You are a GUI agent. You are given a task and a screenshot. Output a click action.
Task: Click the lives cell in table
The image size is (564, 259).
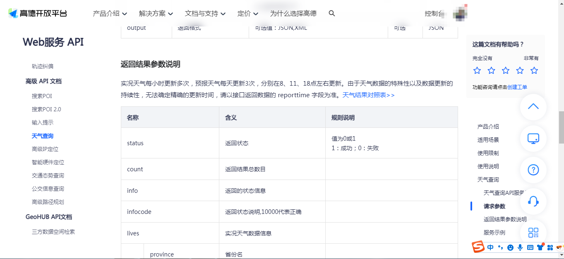(x=170, y=233)
